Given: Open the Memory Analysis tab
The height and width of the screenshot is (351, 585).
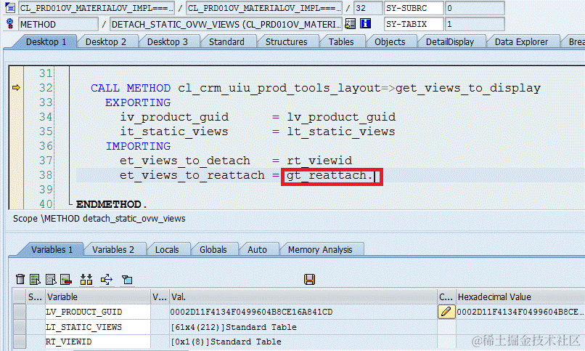Looking at the screenshot, I should 320,249.
